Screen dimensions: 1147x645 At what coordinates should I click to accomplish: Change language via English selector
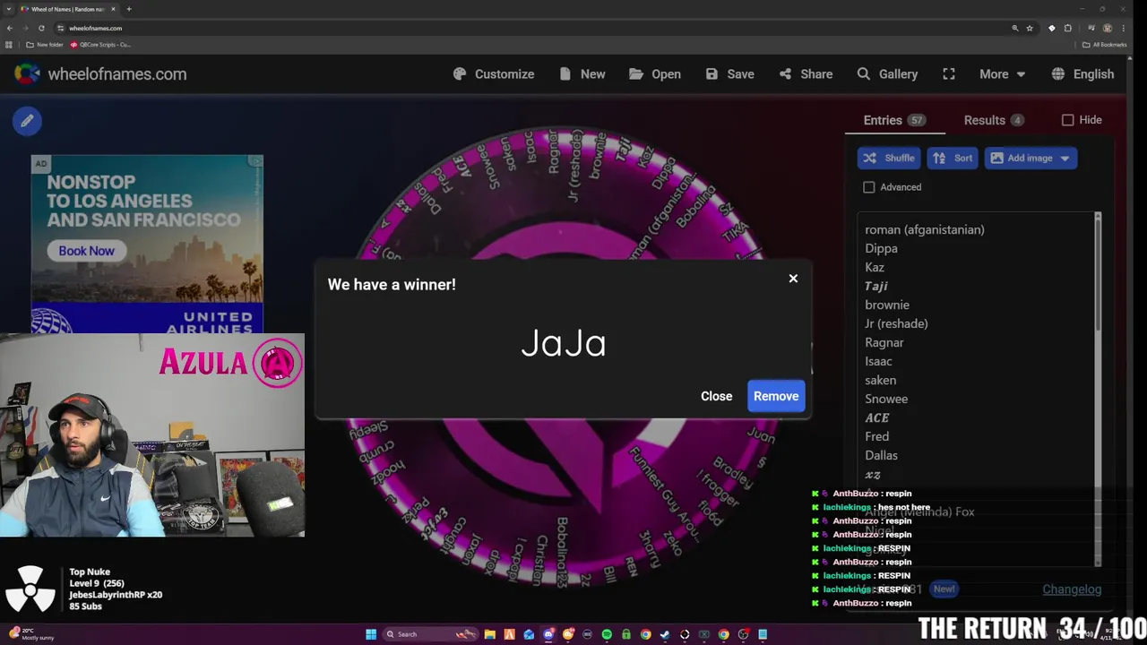coord(1082,74)
